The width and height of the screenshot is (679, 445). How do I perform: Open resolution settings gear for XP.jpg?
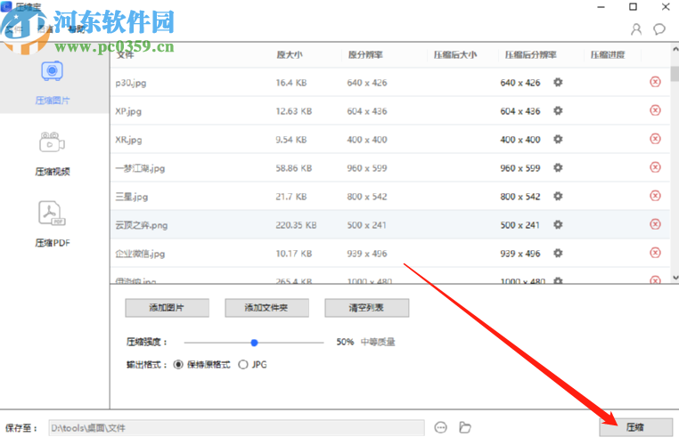[558, 110]
